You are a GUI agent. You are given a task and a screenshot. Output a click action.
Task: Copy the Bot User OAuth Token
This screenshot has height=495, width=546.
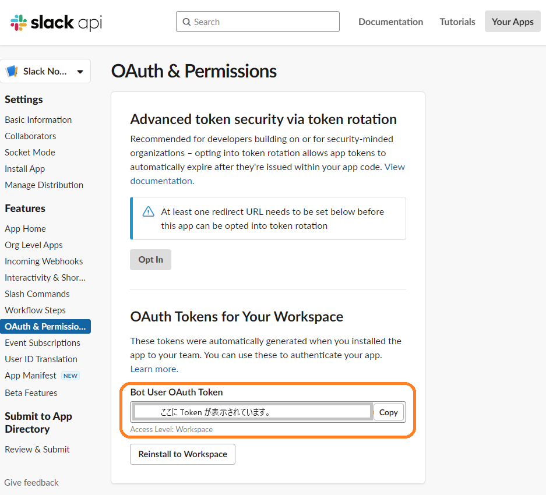tap(388, 412)
